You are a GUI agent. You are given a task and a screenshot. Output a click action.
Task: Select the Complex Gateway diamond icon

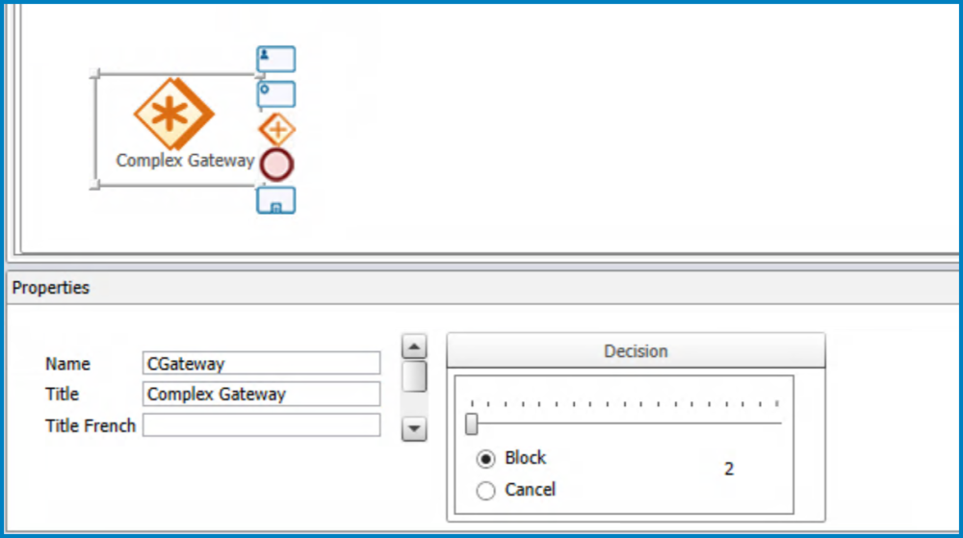click(173, 113)
